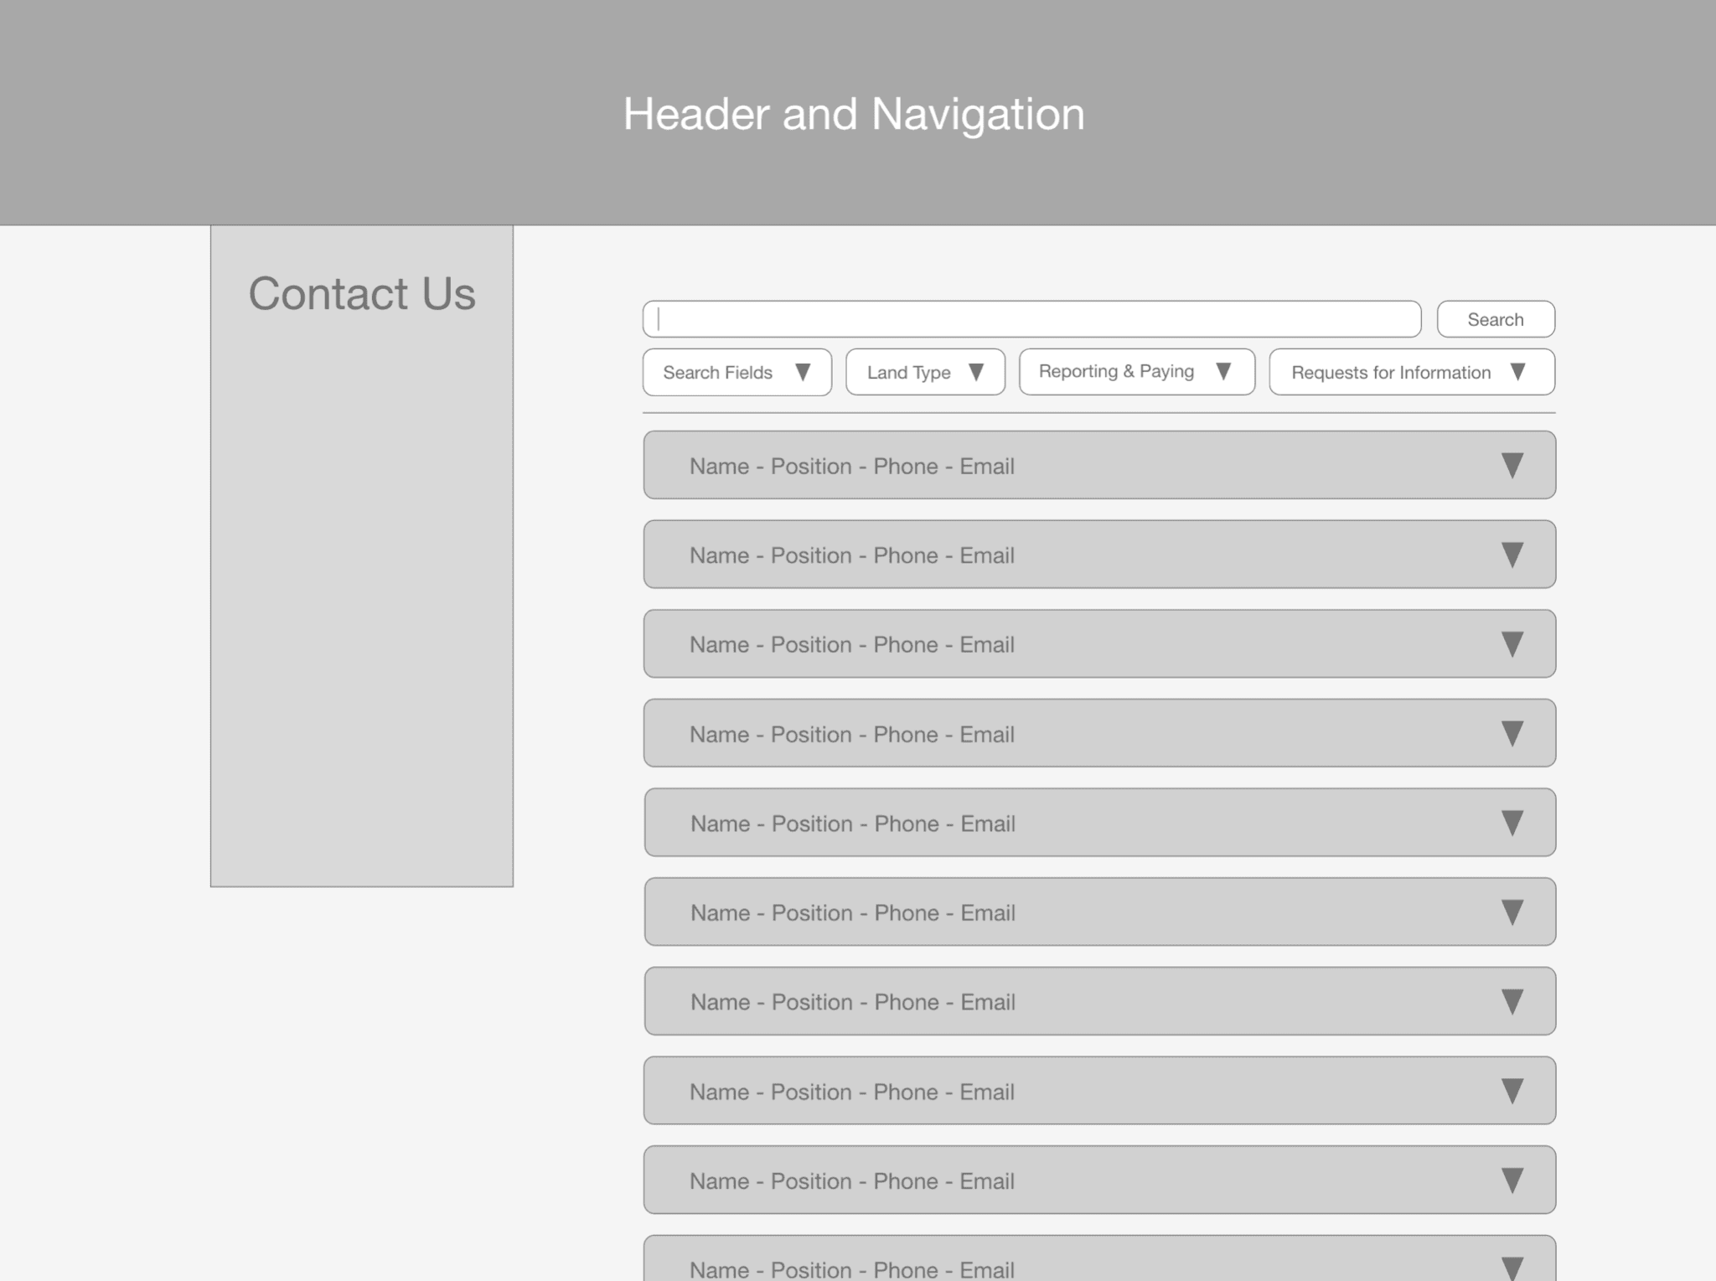
Task: Click the Header and Navigation banner text
Action: [853, 114]
